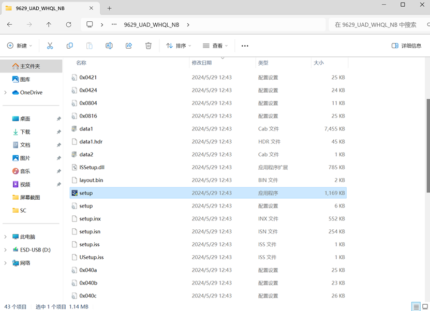Click the Copy icon in toolbar
The width and height of the screenshot is (430, 311).
pyautogui.click(x=70, y=46)
